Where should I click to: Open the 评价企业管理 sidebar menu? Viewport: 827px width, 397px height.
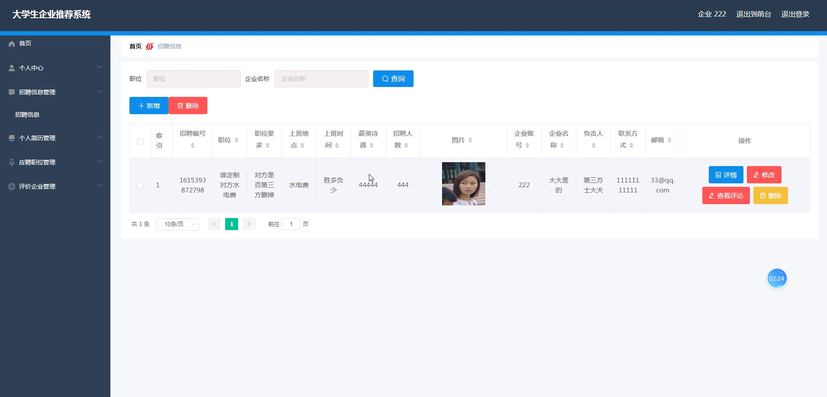[55, 186]
